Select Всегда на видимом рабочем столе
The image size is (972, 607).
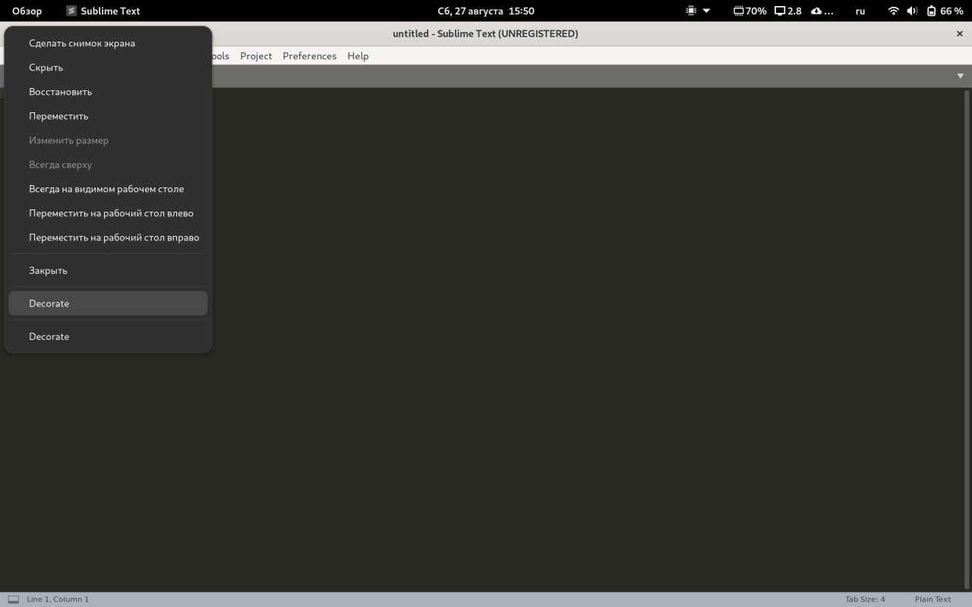[x=108, y=189]
